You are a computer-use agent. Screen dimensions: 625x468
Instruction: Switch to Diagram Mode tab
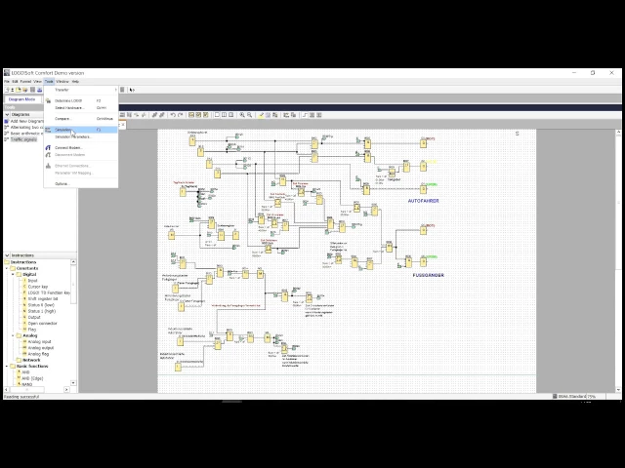click(x=21, y=99)
